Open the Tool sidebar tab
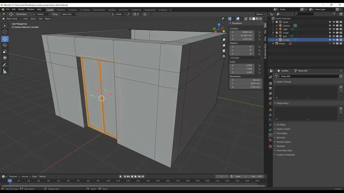Screen dimensions: 344x193 (265, 32)
